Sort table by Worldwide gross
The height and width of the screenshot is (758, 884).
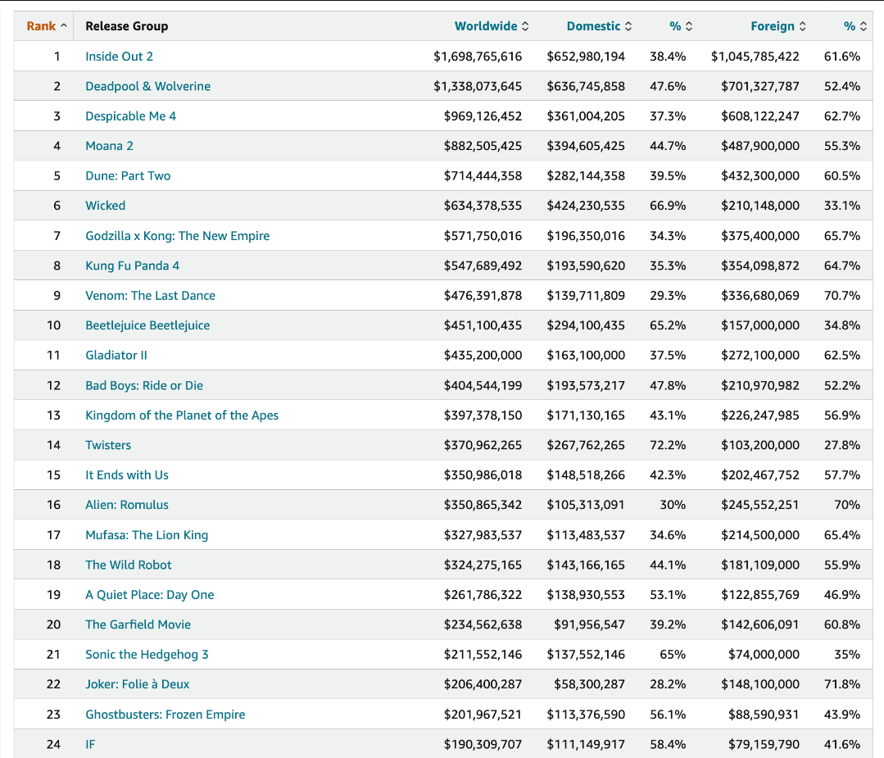pyautogui.click(x=491, y=26)
